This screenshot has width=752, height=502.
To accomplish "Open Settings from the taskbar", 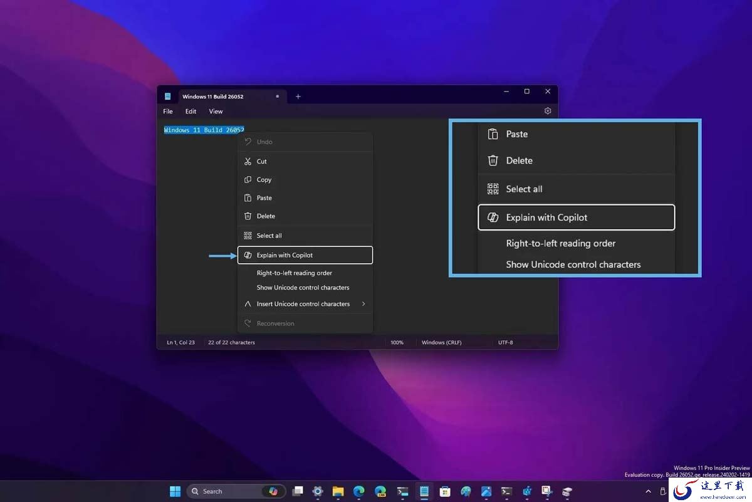I will point(318,491).
